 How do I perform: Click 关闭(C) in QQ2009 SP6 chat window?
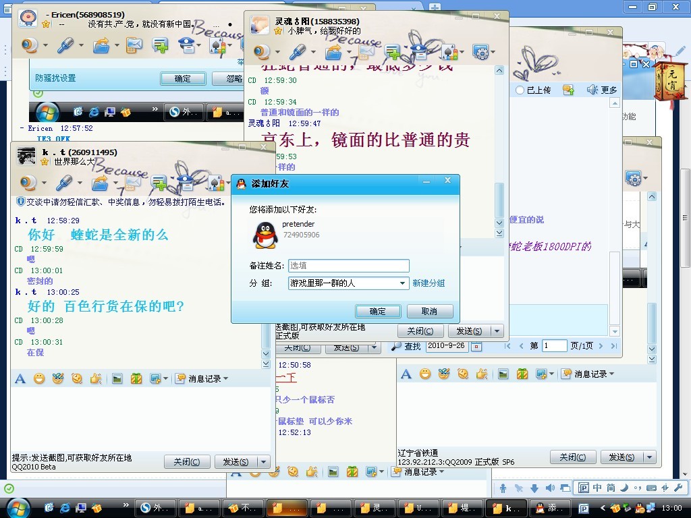573,457
